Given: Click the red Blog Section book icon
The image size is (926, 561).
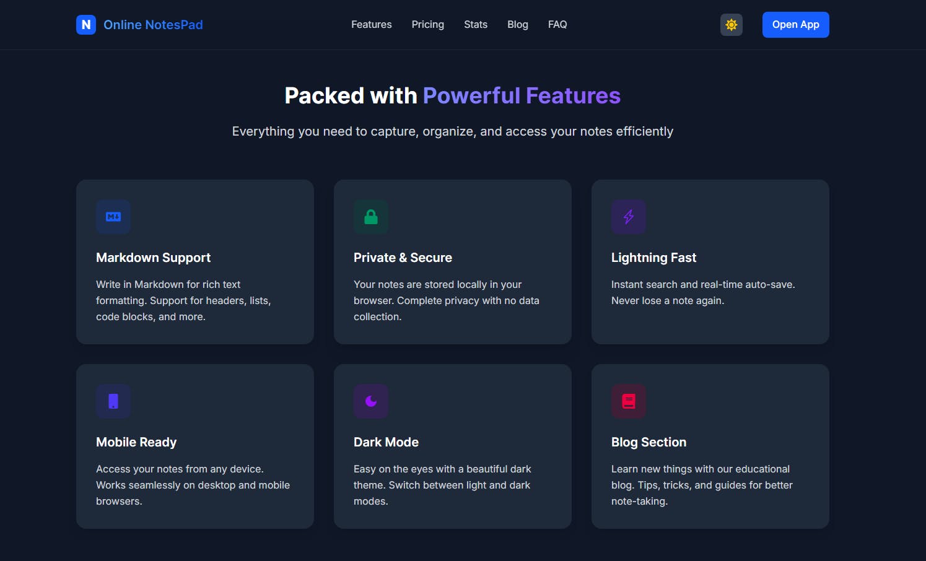Looking at the screenshot, I should point(629,401).
